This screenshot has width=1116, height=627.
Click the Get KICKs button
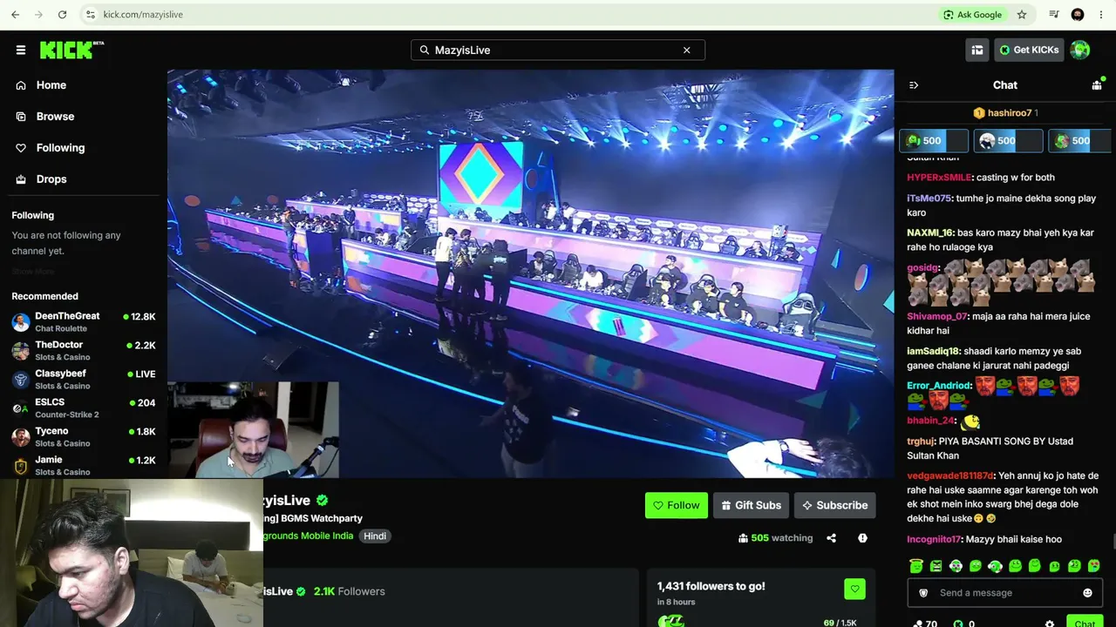click(x=1029, y=50)
